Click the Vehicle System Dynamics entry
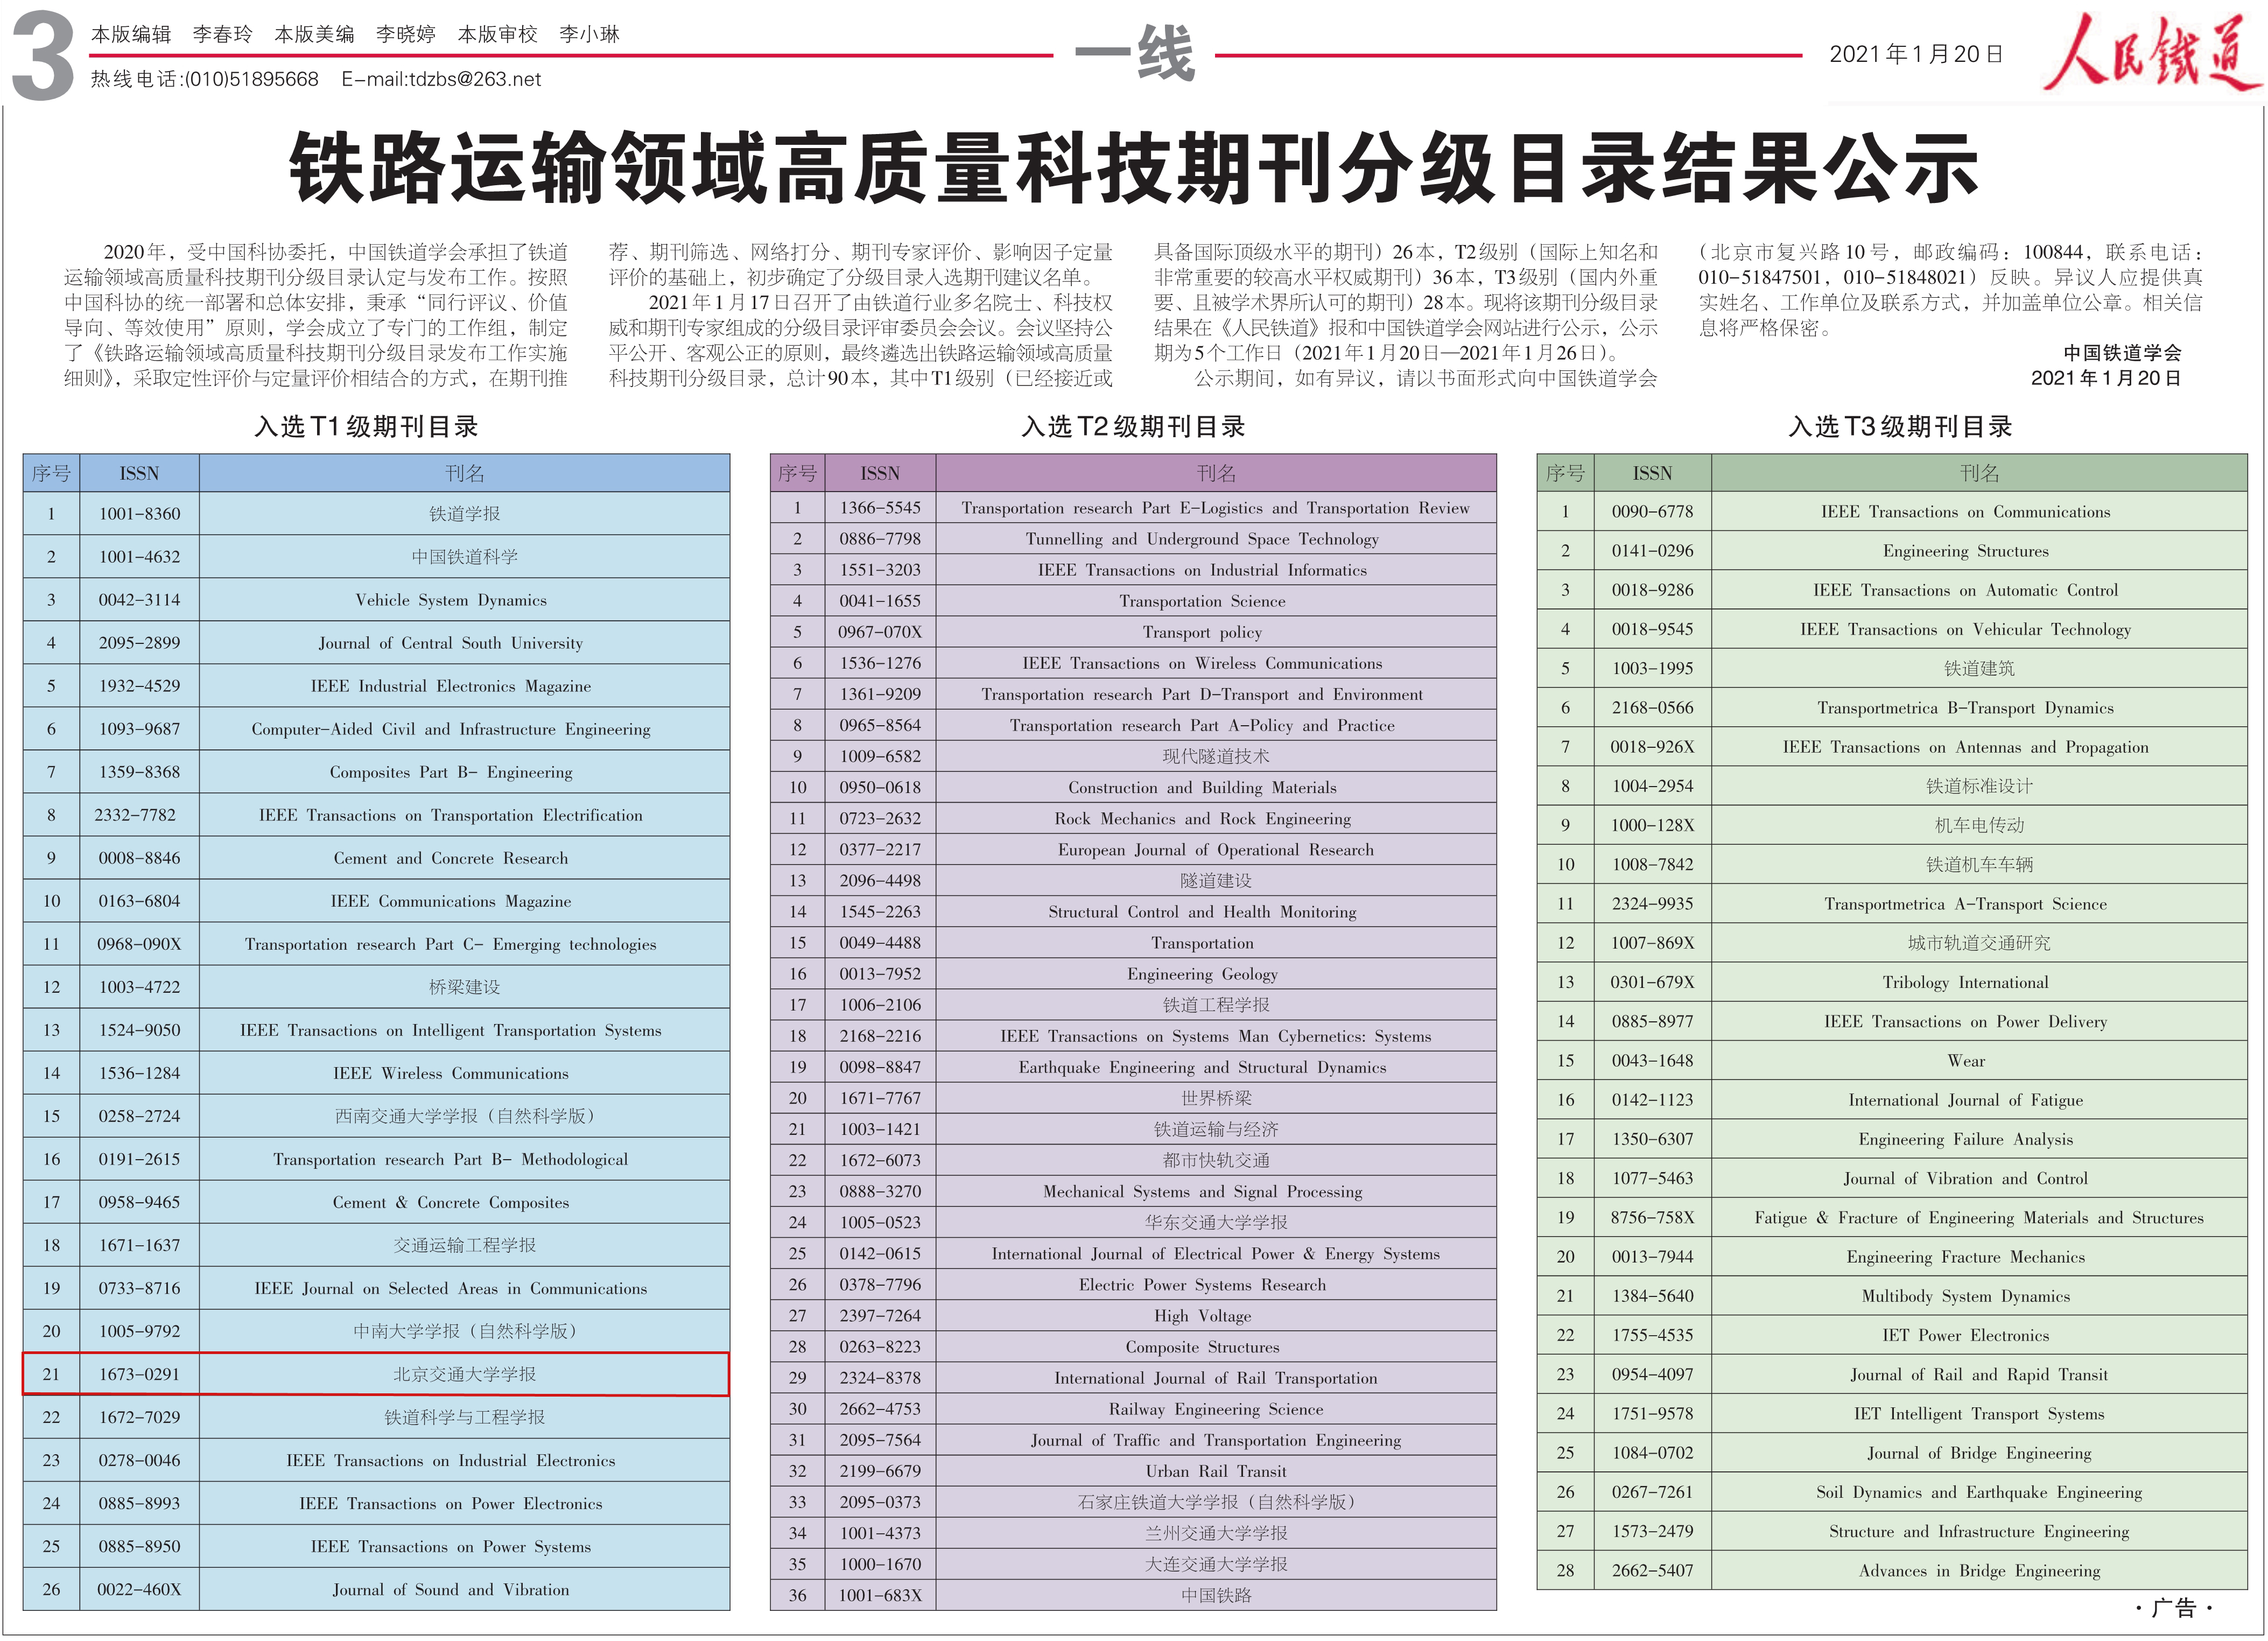 point(451,600)
